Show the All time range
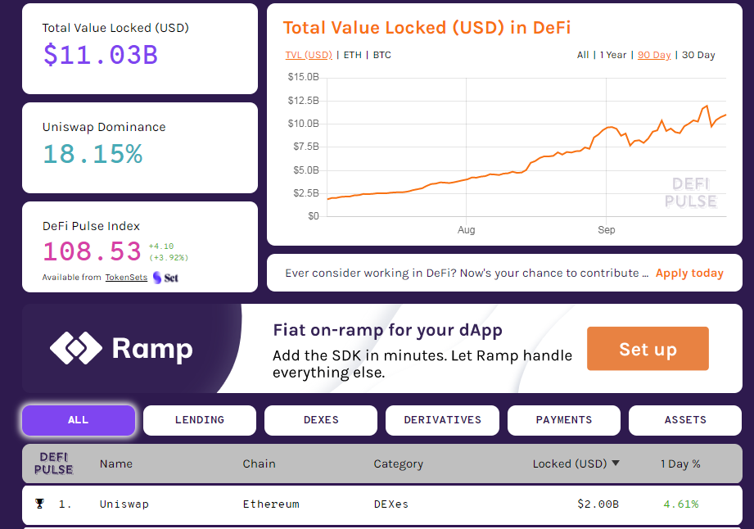Image resolution: width=754 pixels, height=529 pixels. [583, 55]
